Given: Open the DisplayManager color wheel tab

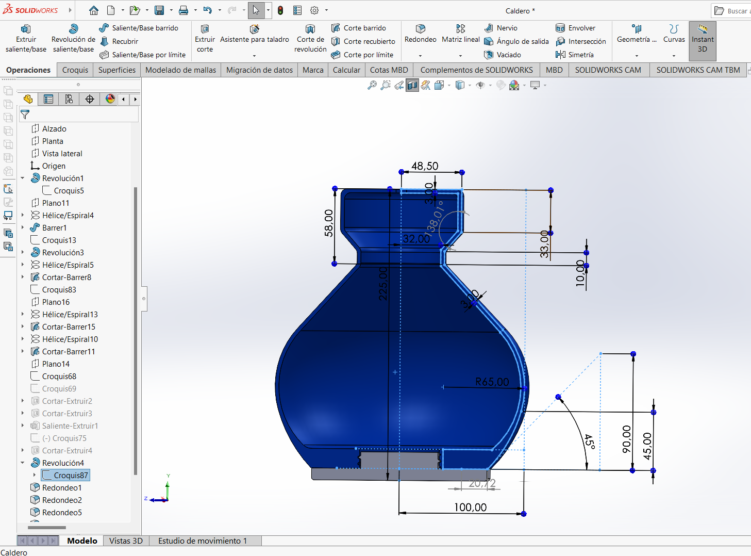Looking at the screenshot, I should click(110, 99).
